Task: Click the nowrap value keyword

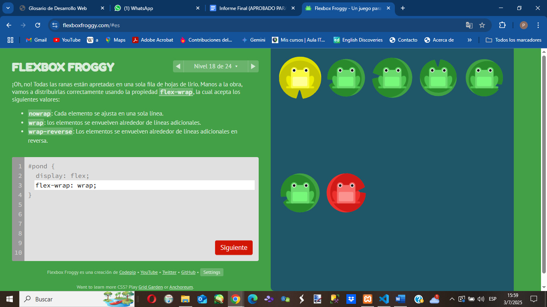Action: 40,114
